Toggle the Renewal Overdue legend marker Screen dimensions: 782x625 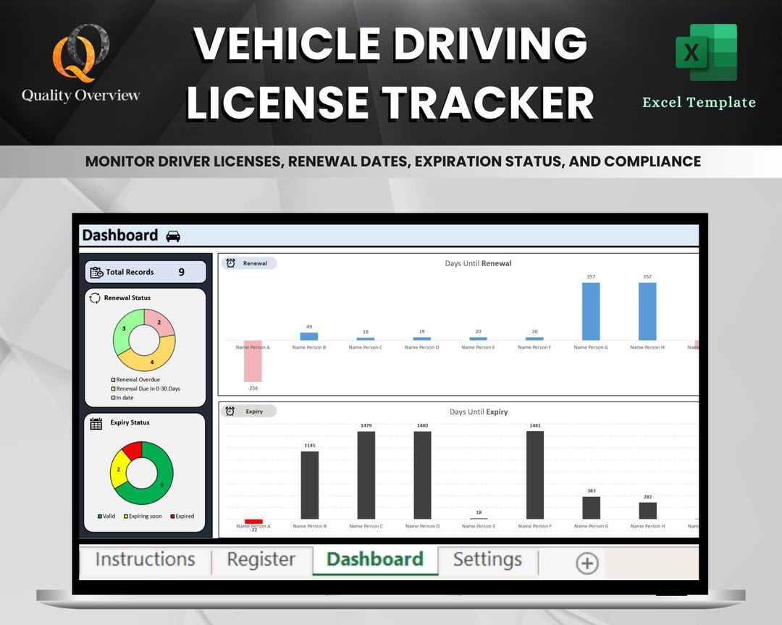point(114,379)
